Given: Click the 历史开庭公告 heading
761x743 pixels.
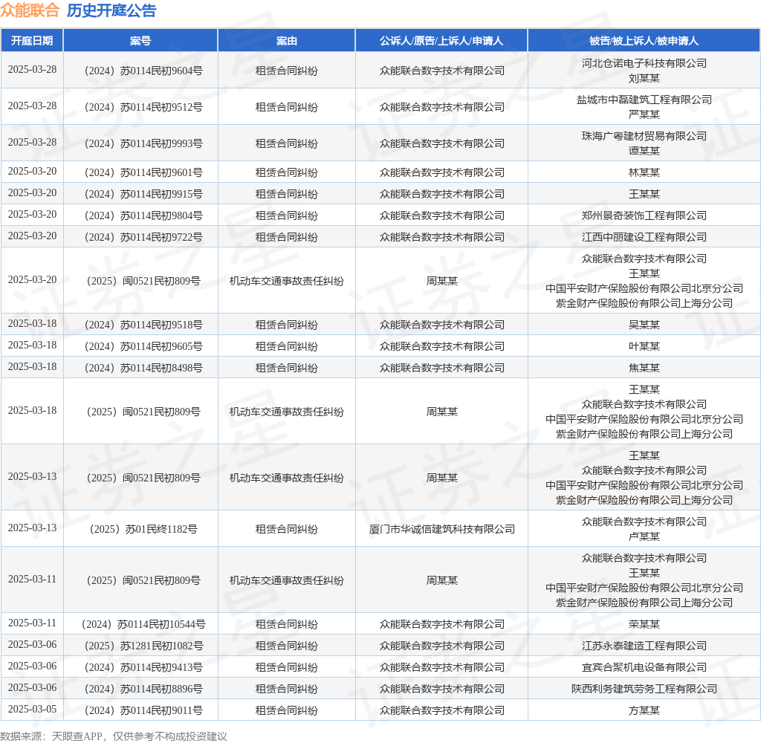Looking at the screenshot, I should click(x=111, y=10).
